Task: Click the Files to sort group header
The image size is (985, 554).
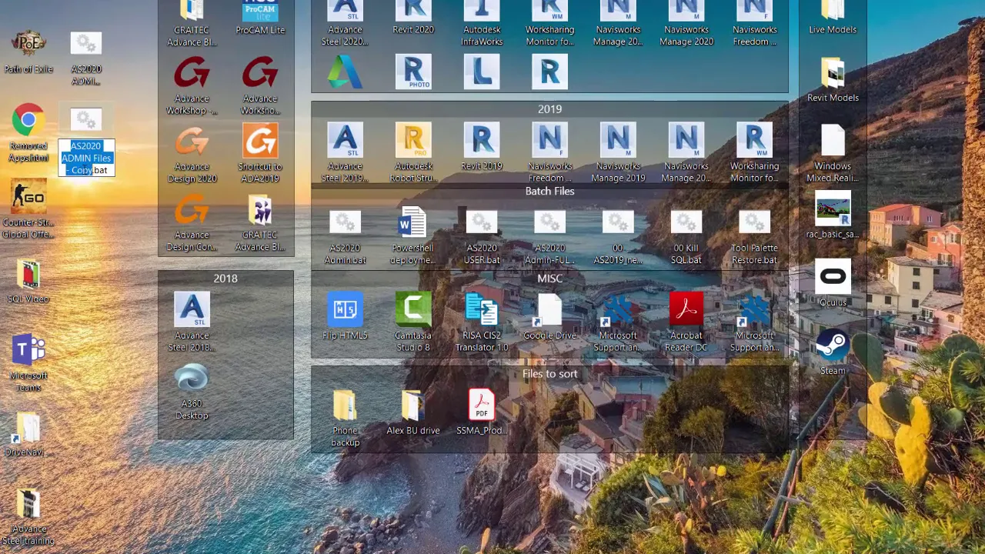Action: 549,374
